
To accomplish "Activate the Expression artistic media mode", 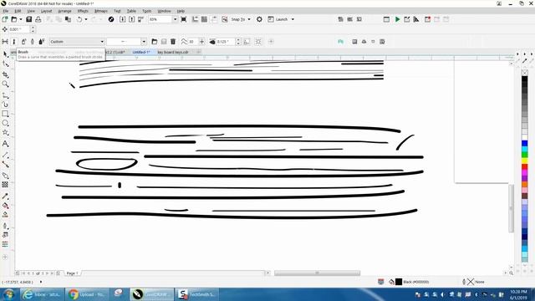I will point(41,42).
